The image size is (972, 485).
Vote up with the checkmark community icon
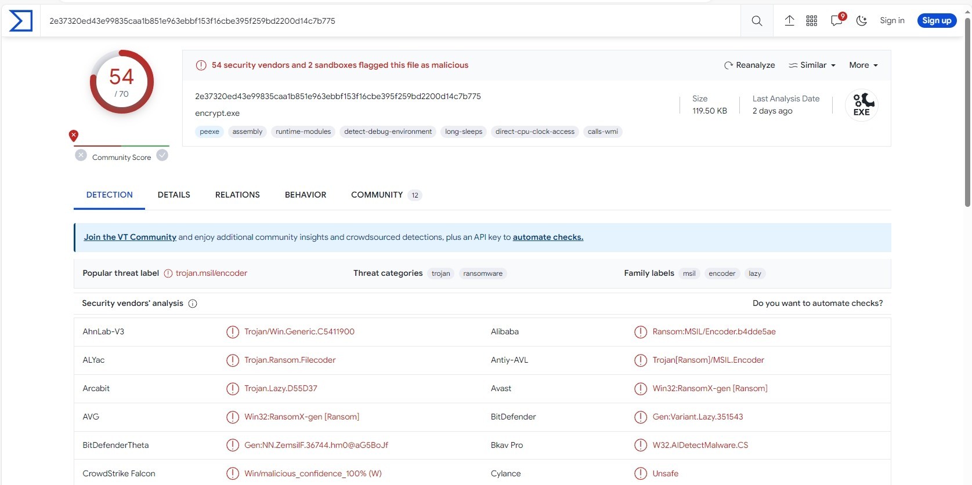pyautogui.click(x=162, y=155)
